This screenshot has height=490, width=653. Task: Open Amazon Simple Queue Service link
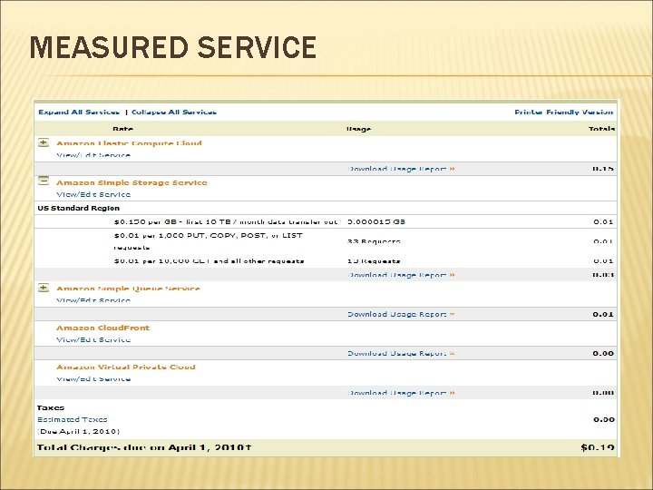point(128,289)
